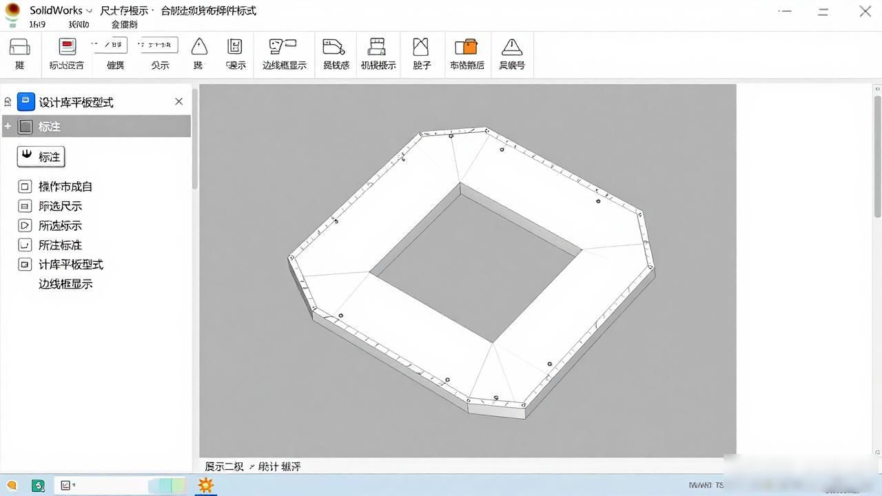Screen dimensions: 882x496
Task: Click the ribbon tool labeled 显示
Action: pos(235,54)
